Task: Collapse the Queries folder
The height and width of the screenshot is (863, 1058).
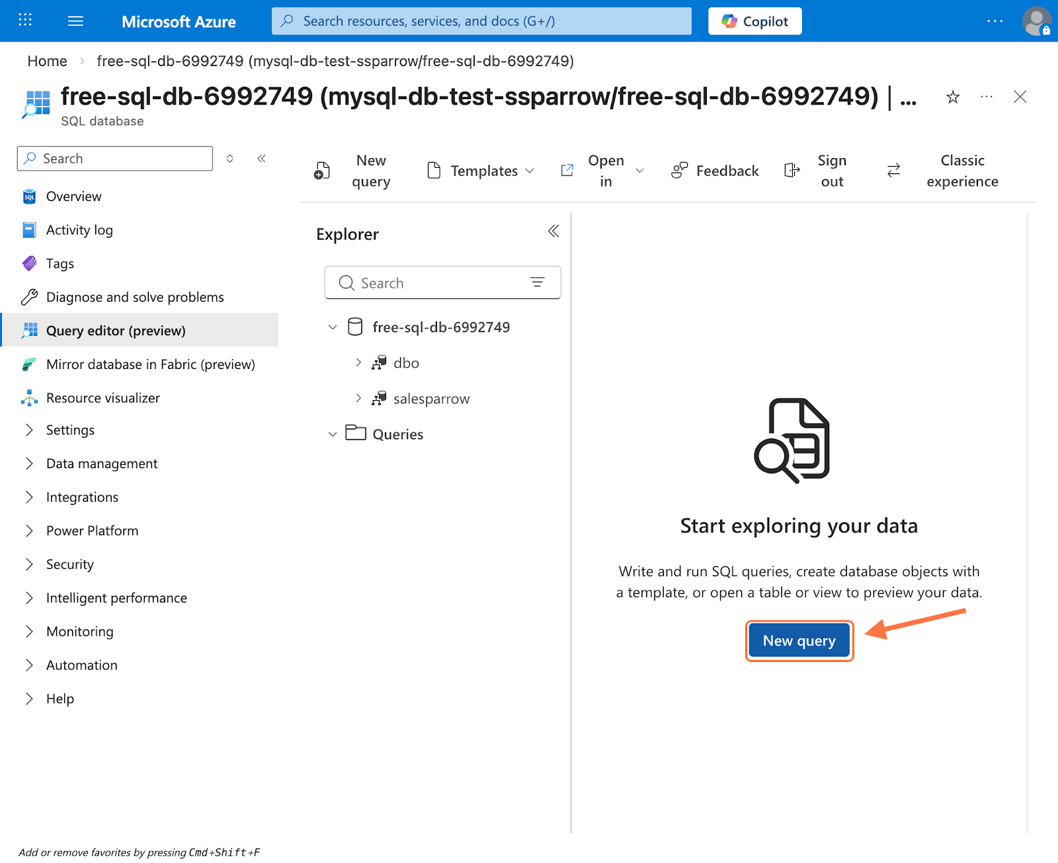Action: point(333,434)
